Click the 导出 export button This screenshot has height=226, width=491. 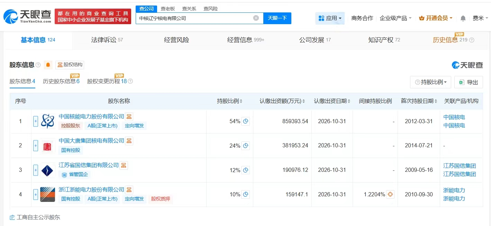(x=469, y=82)
